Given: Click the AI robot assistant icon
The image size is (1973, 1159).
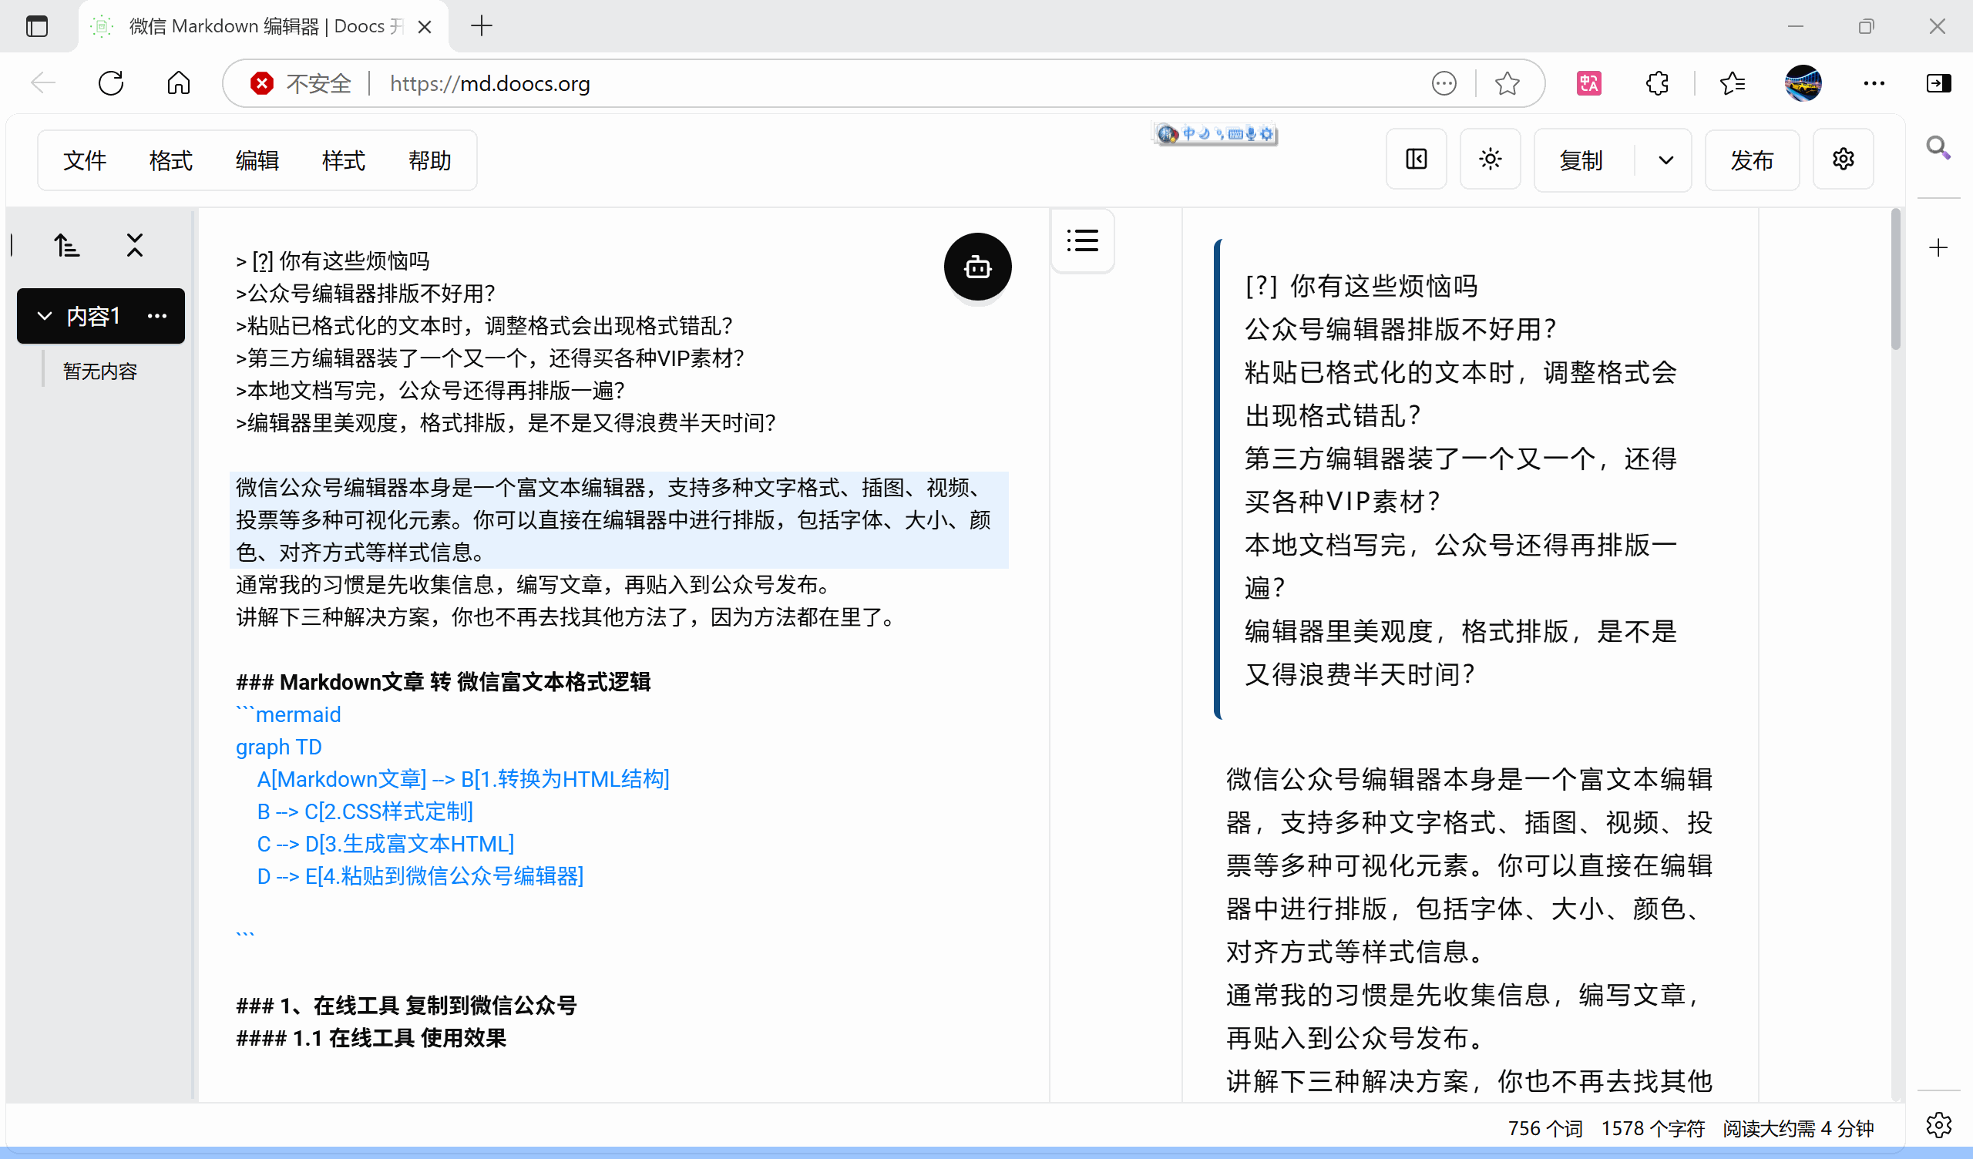Looking at the screenshot, I should (x=977, y=267).
